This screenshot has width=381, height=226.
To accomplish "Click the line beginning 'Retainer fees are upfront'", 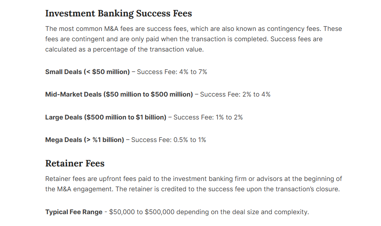I will point(194,179).
